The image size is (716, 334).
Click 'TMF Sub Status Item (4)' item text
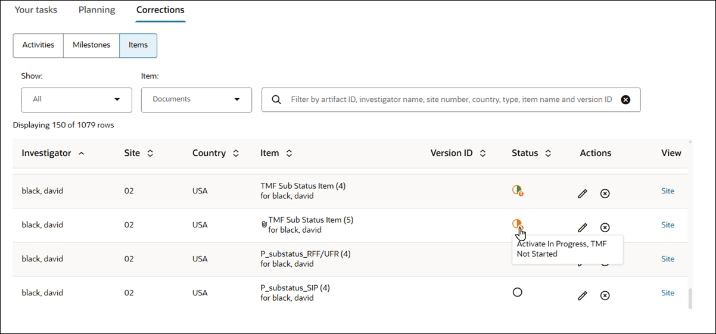[x=303, y=186]
